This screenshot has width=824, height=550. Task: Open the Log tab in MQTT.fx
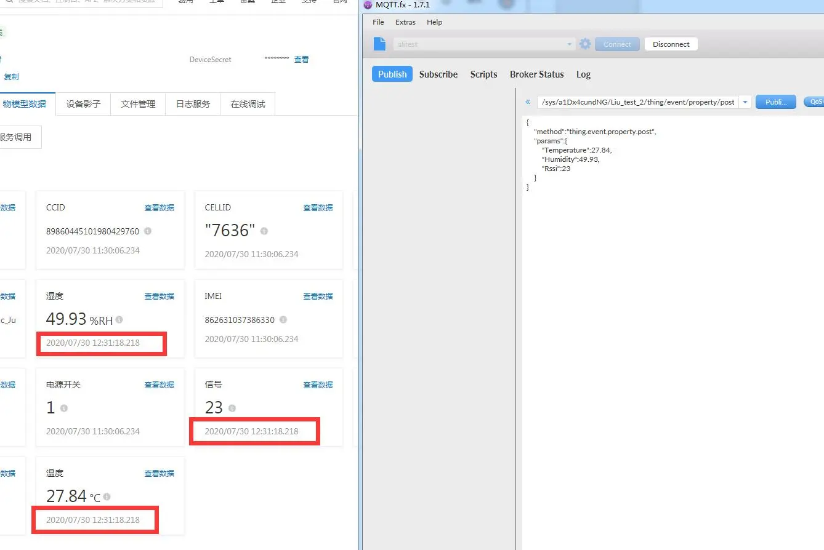583,74
